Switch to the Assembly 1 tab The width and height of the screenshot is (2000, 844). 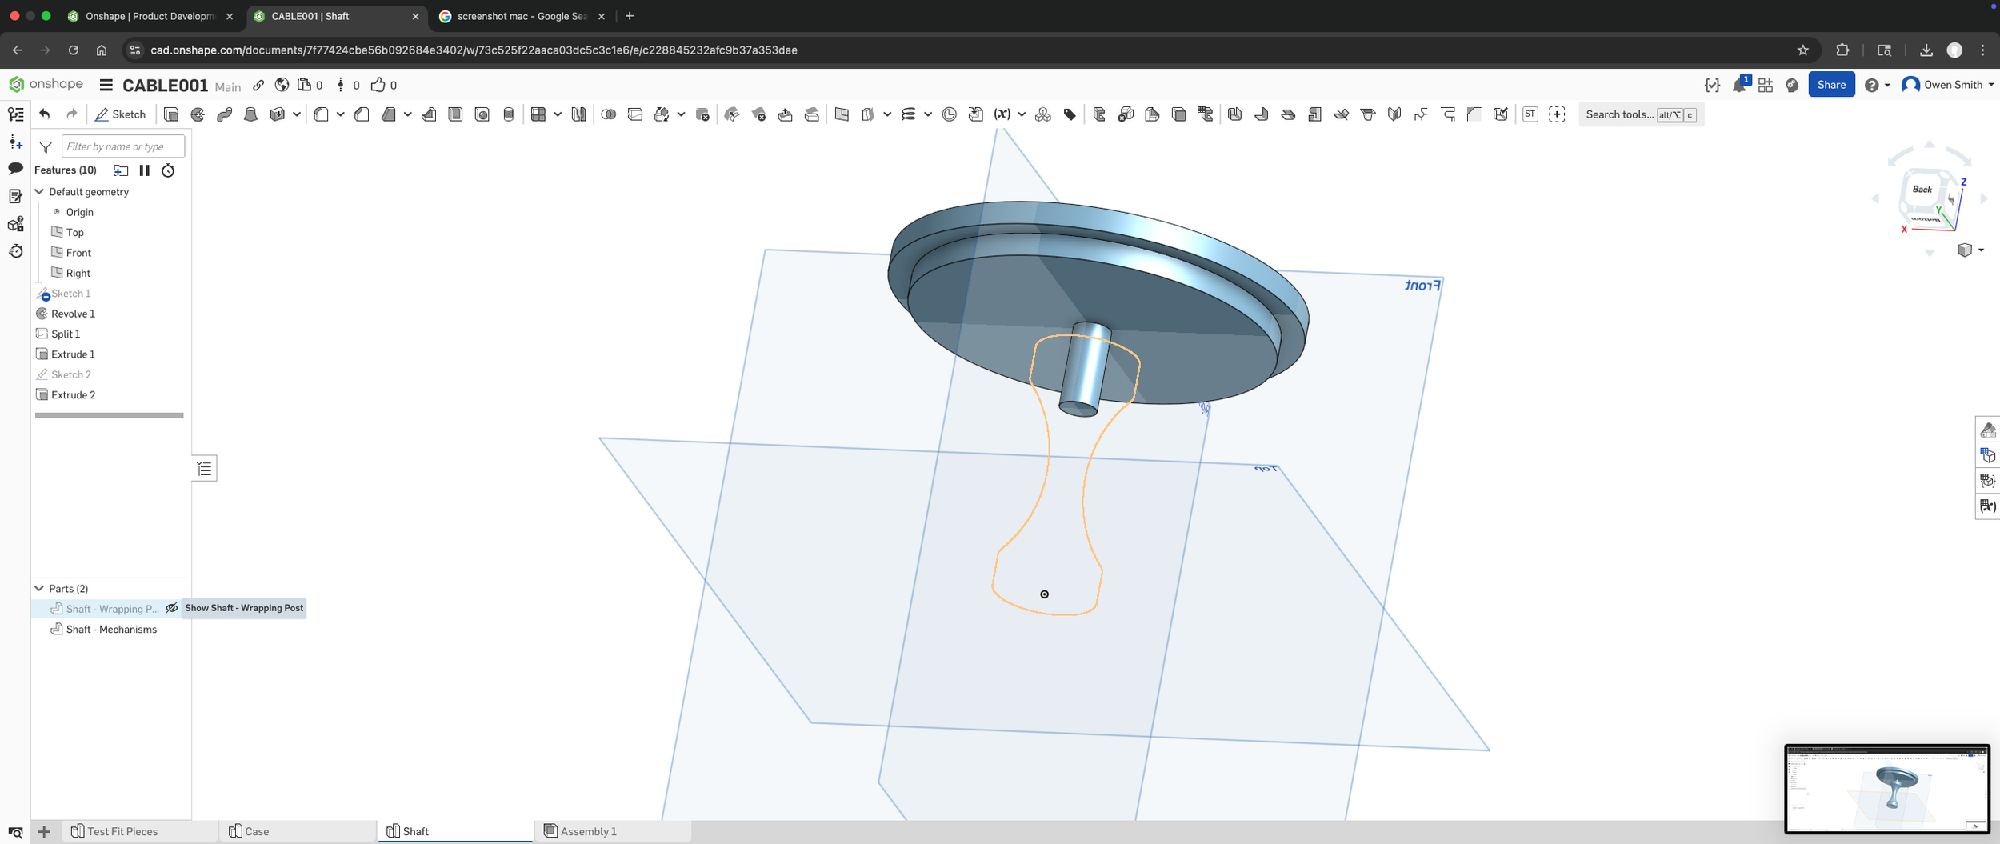590,831
